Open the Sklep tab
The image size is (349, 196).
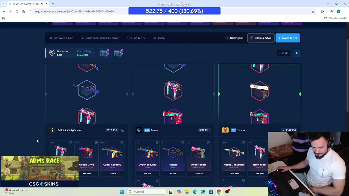pyautogui.click(x=159, y=38)
